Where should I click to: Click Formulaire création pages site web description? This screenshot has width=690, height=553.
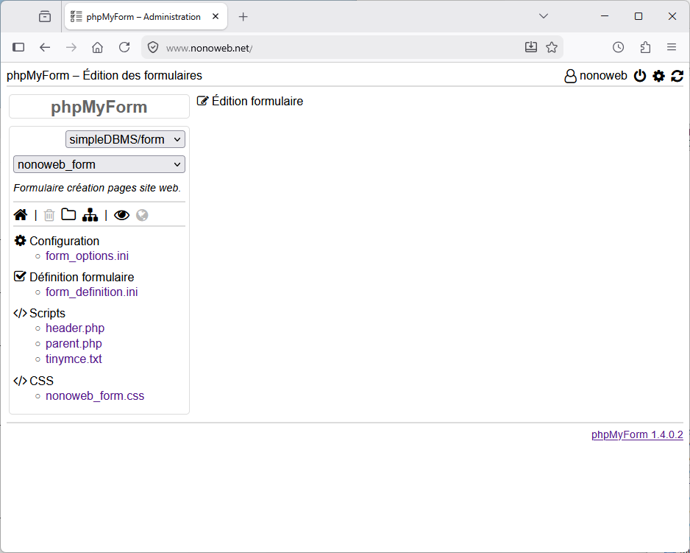click(x=97, y=188)
